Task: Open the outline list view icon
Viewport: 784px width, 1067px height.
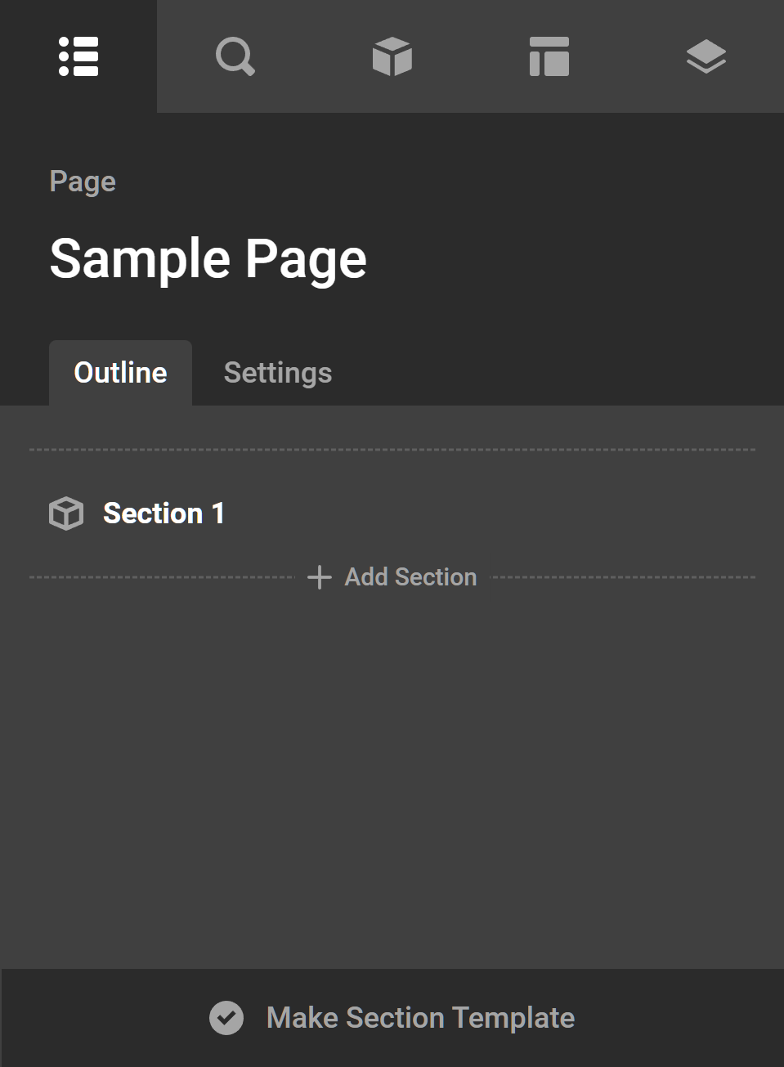Action: point(78,56)
